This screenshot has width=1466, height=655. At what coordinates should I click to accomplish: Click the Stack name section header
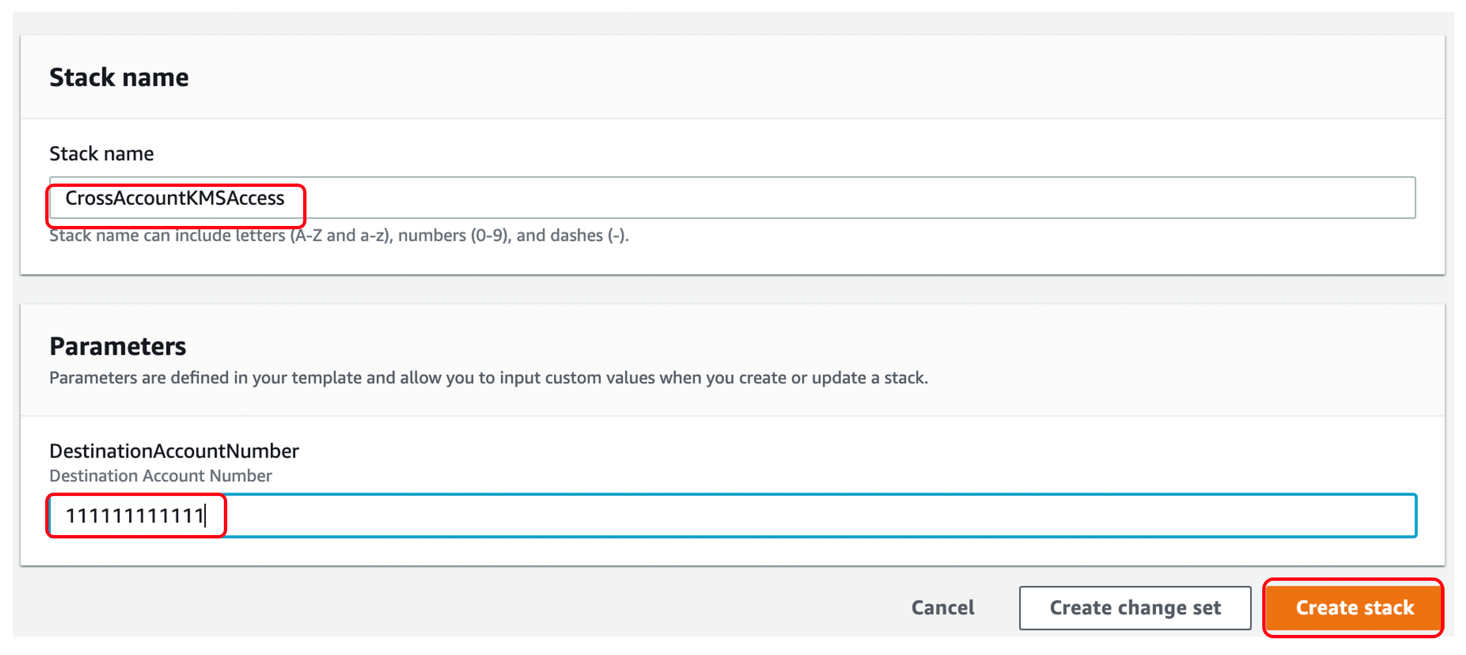[119, 77]
